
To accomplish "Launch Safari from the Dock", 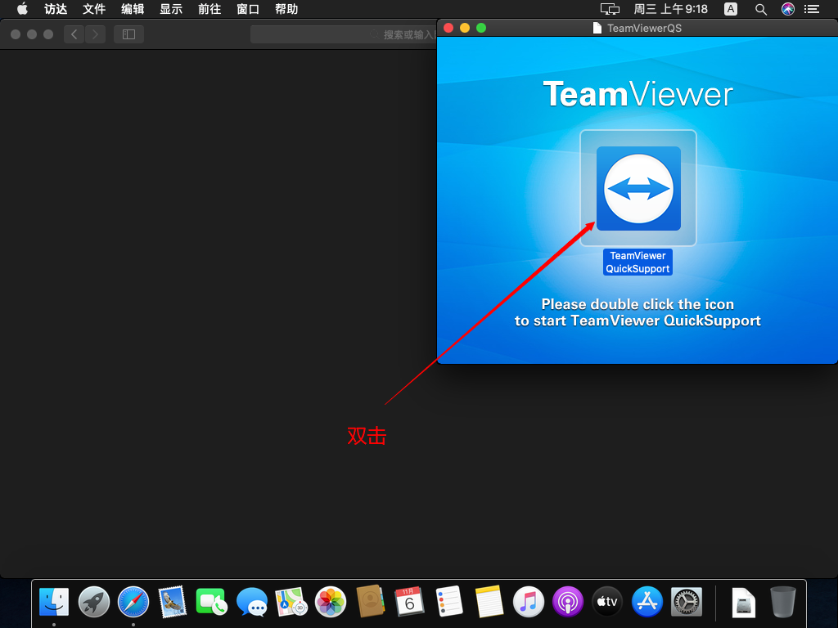I will pyautogui.click(x=133, y=603).
